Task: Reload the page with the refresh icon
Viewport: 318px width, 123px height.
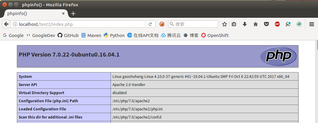Action: pos(150,24)
